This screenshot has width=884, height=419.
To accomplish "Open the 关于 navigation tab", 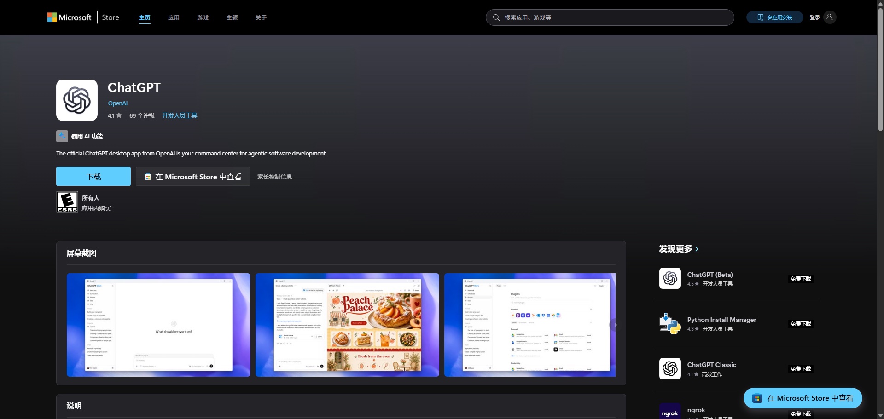I will point(261,17).
